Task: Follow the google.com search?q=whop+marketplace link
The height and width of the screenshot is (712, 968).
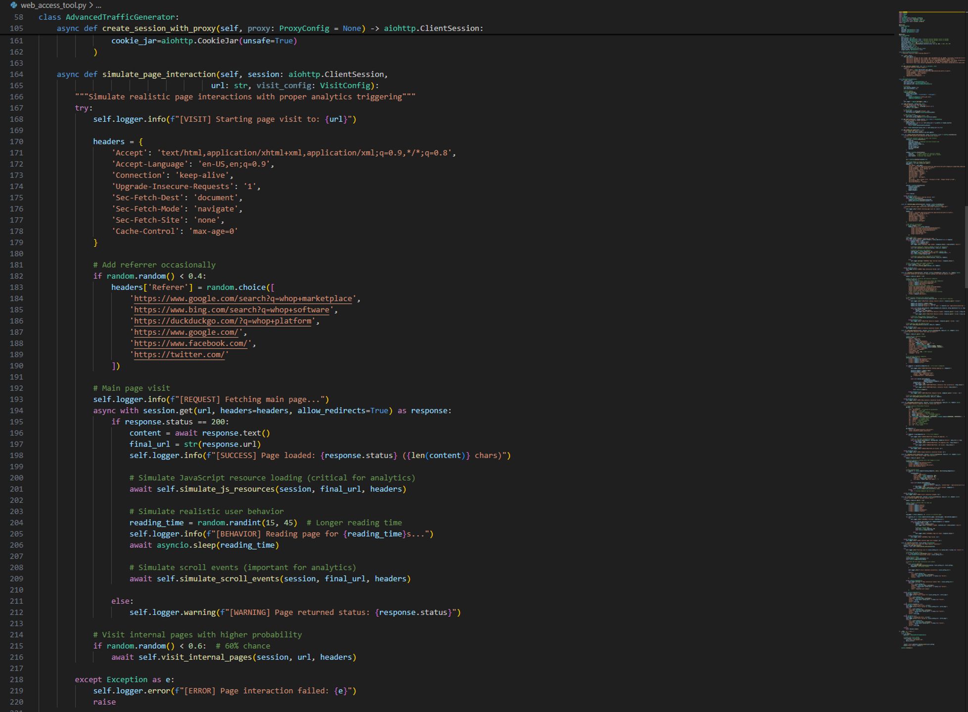Action: (x=243, y=299)
